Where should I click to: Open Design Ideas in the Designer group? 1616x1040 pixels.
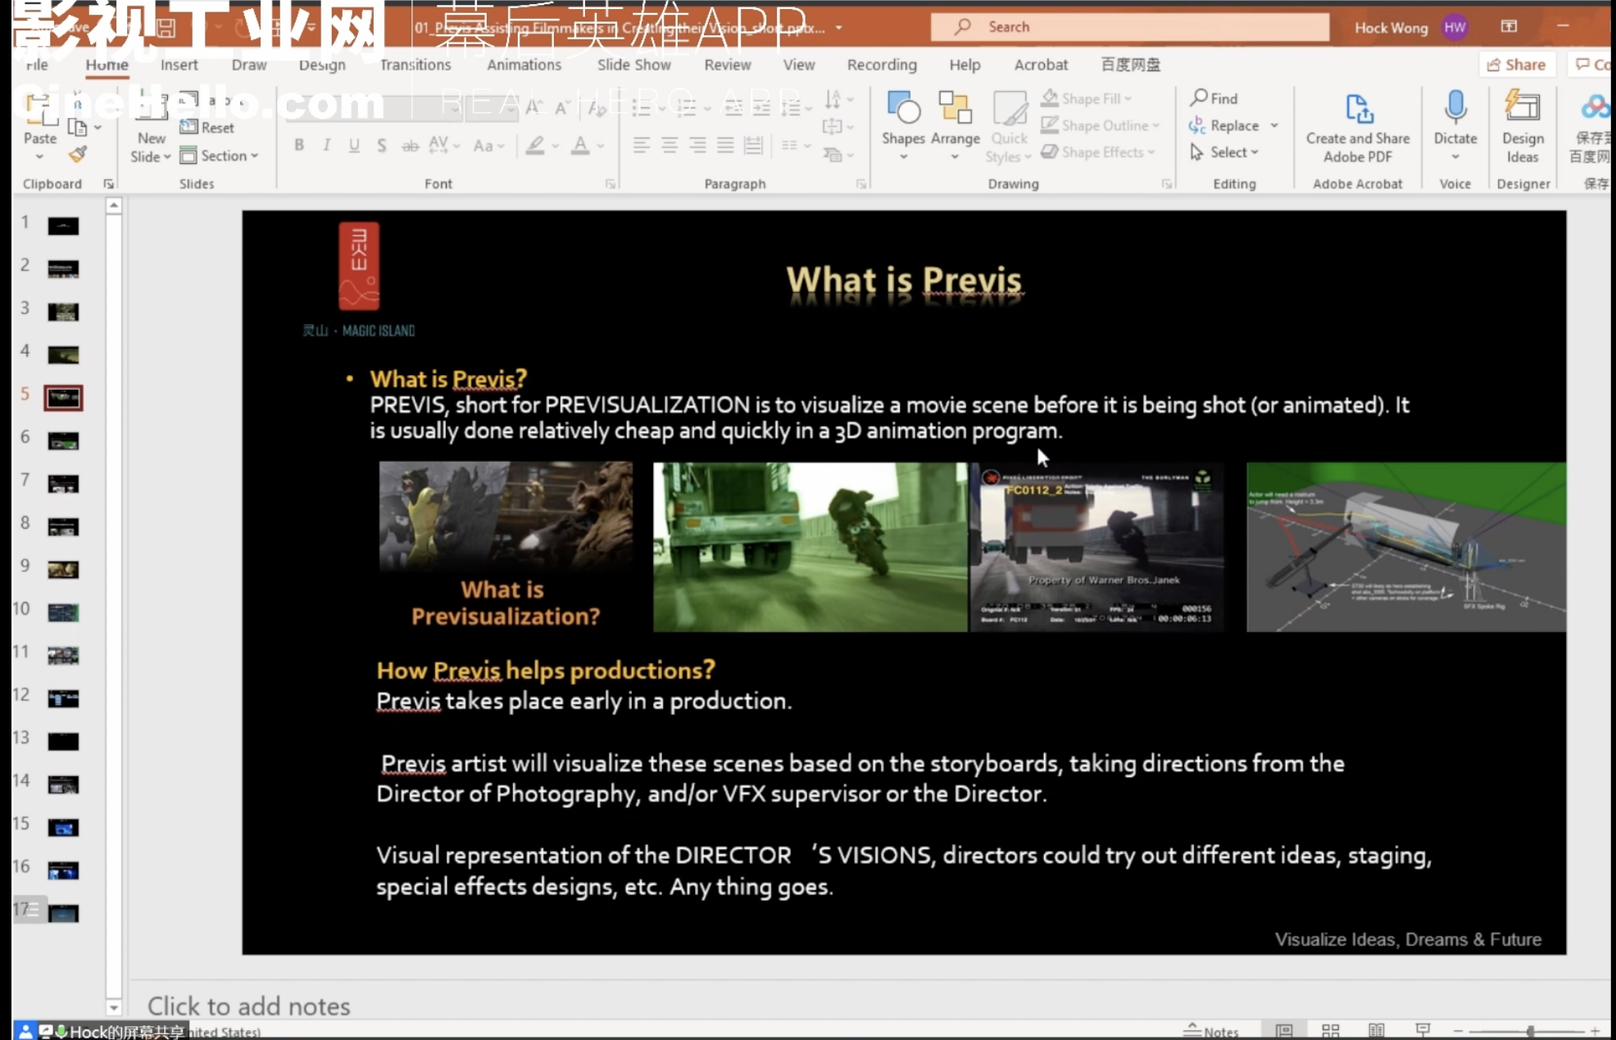(1522, 109)
